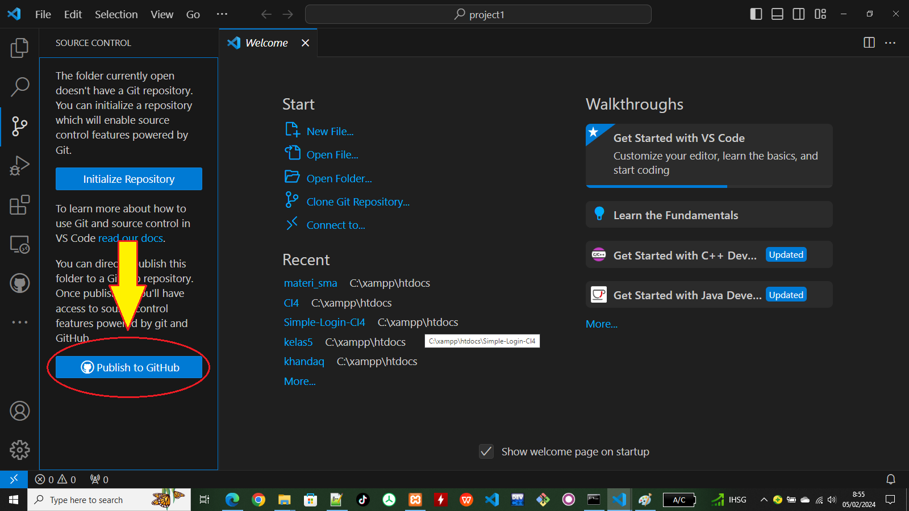
Task: Open the View menu
Action: 162,14
